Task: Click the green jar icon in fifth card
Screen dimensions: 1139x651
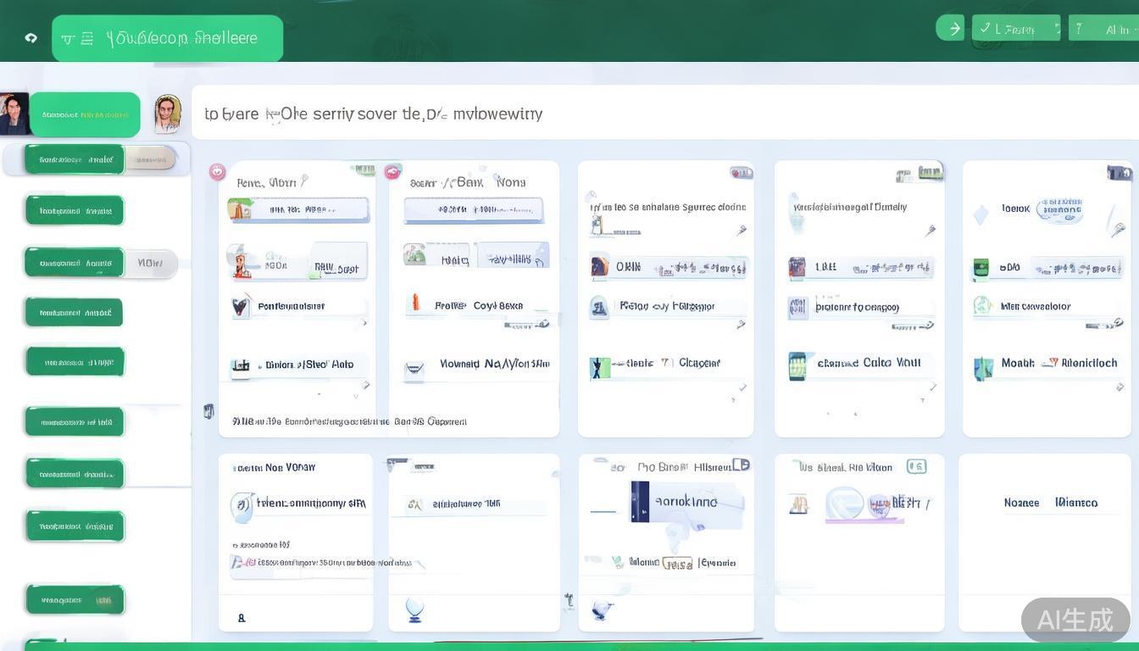Action: coord(981,269)
